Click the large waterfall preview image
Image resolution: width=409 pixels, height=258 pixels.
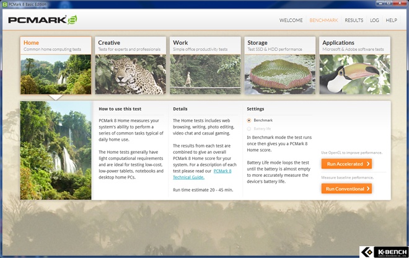56,151
